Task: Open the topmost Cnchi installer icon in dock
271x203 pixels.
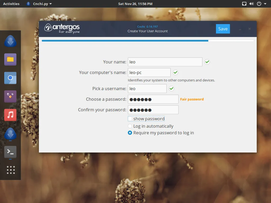Action: 10,41
